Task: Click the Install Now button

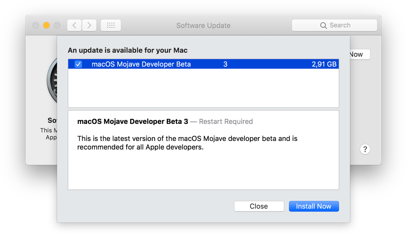Action: click(x=314, y=206)
